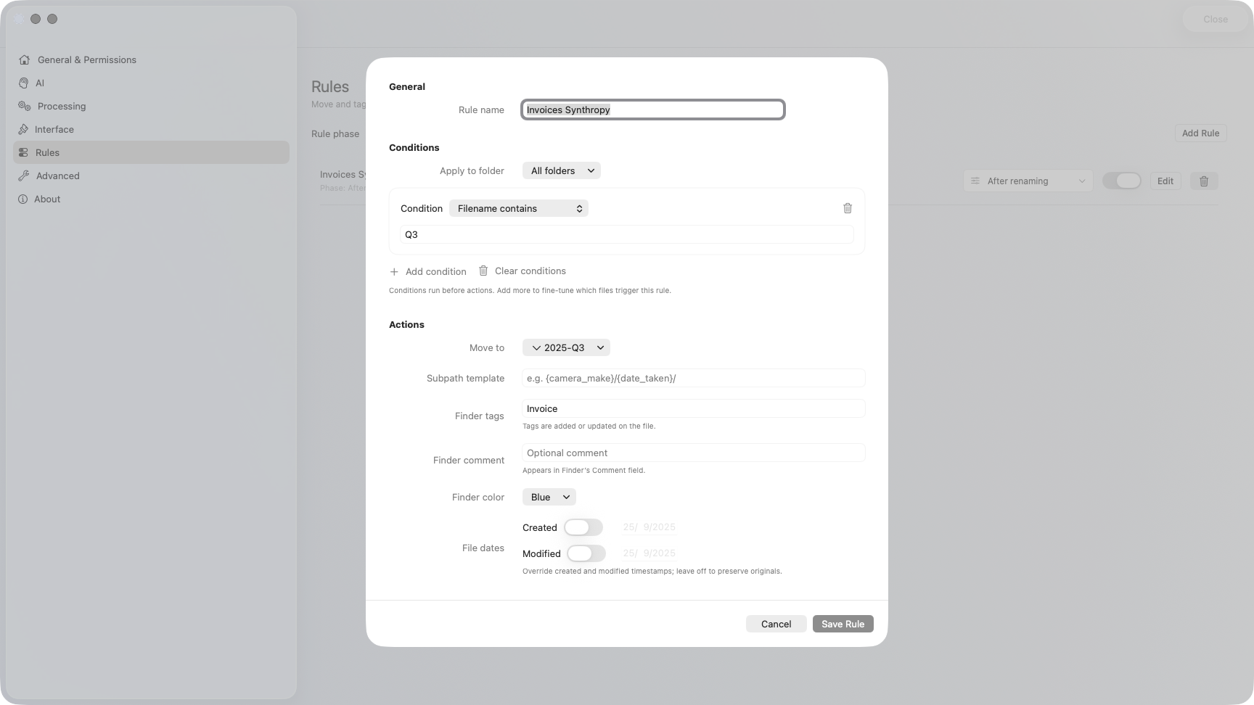Click the trash icon beside Clear conditions
Screen dimensions: 1254x705
pos(483,271)
